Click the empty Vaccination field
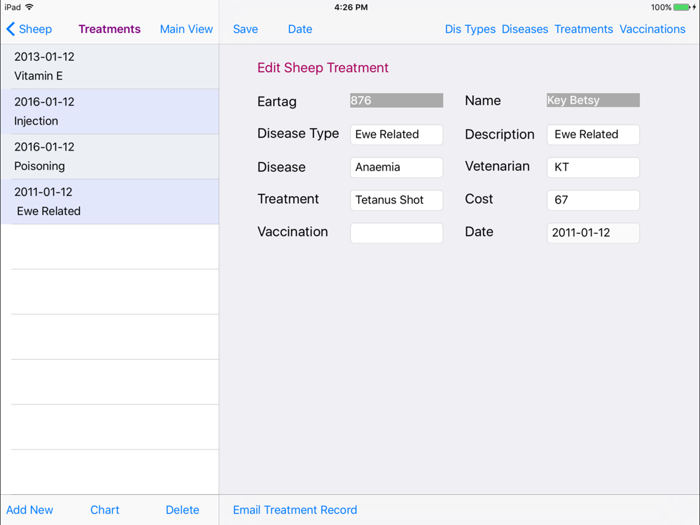Image resolution: width=700 pixels, height=525 pixels. pos(396,232)
